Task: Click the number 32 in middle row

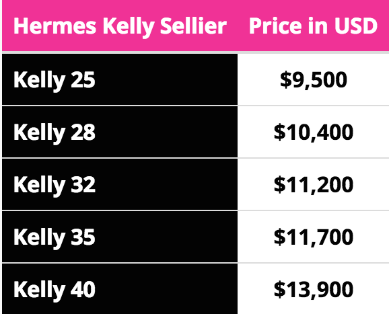Action: [83, 185]
